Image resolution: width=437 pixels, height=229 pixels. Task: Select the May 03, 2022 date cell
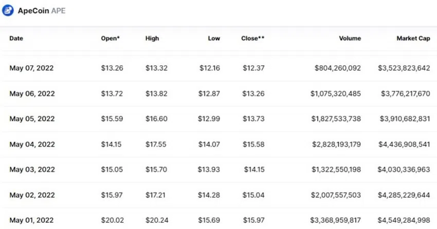[32, 169]
